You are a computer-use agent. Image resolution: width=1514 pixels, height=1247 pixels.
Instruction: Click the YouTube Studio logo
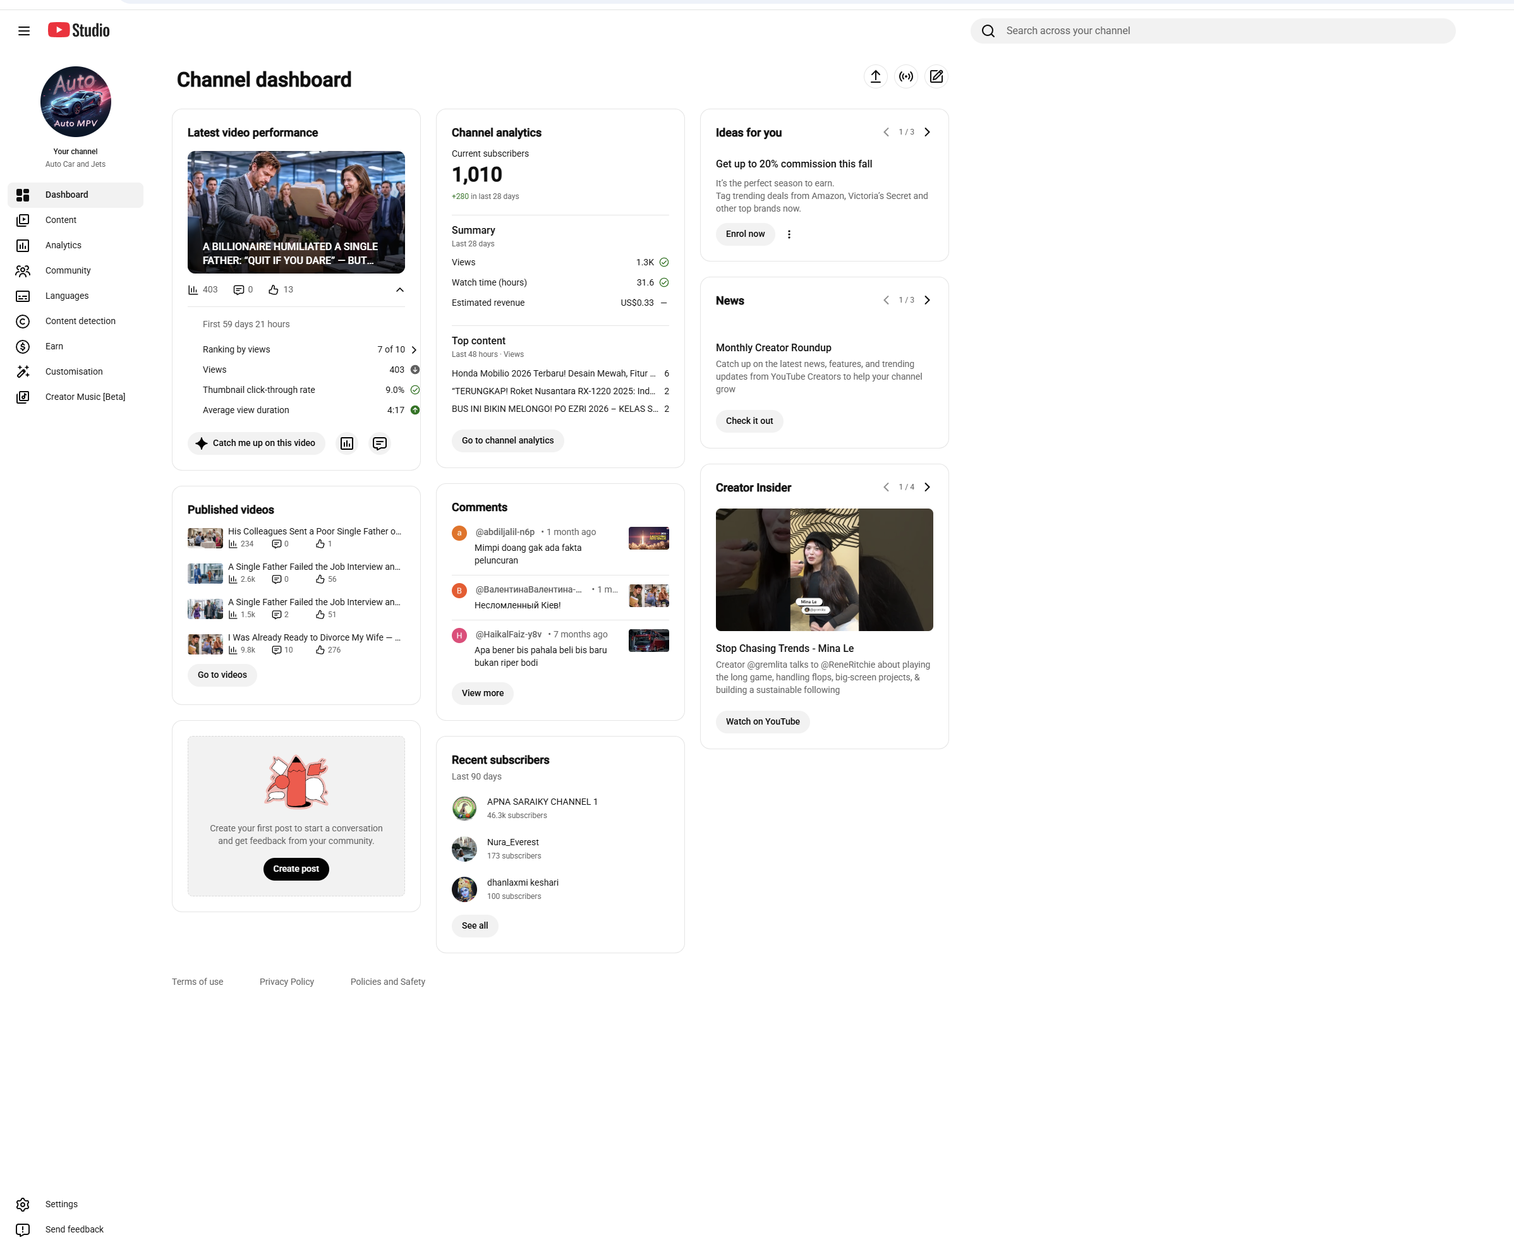point(79,30)
